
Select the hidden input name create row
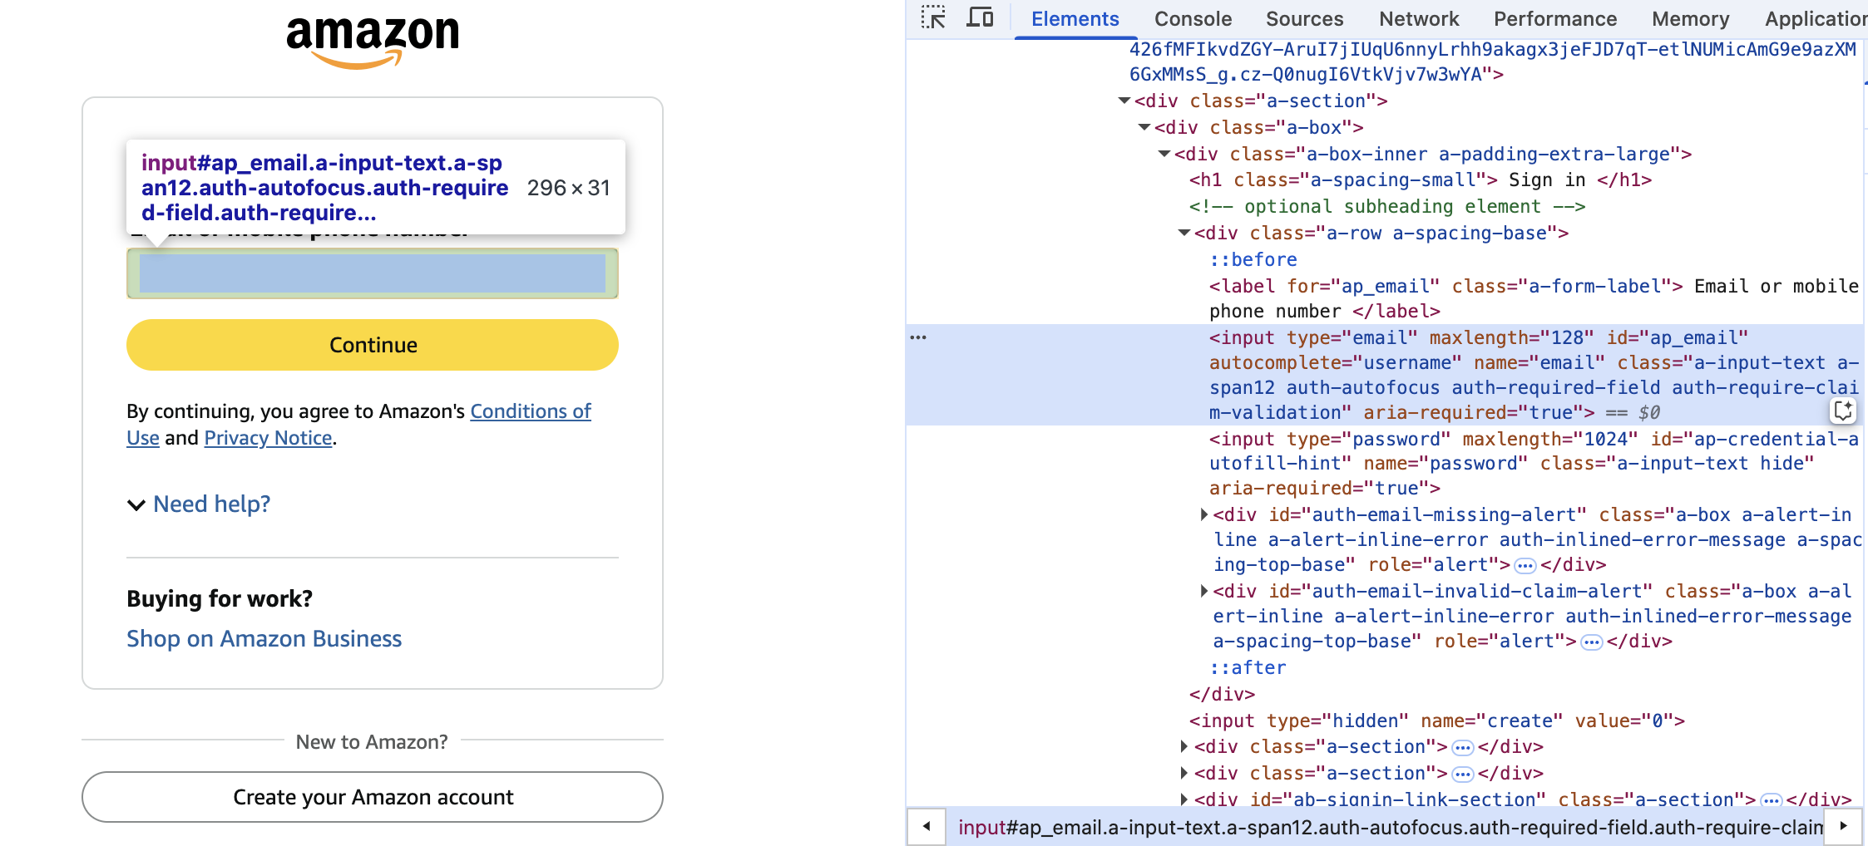coord(1436,721)
